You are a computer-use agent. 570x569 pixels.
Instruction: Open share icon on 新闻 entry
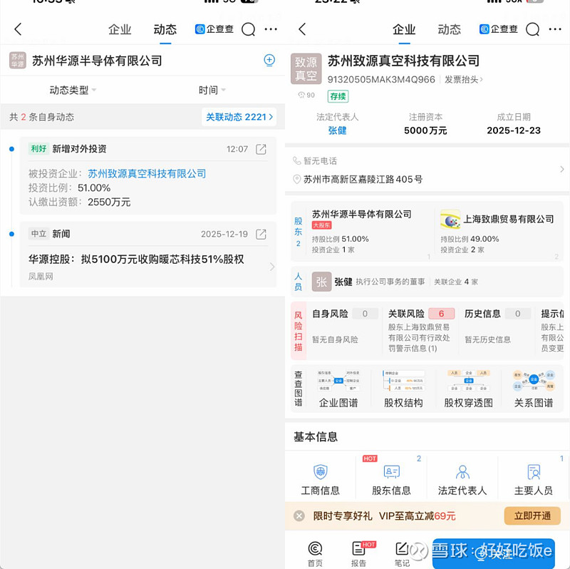tap(261, 234)
